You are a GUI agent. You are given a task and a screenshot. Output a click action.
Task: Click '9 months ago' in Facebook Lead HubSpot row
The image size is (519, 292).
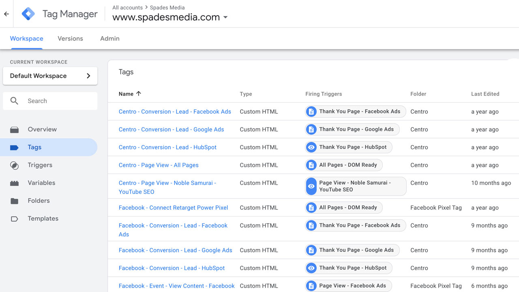pos(489,268)
